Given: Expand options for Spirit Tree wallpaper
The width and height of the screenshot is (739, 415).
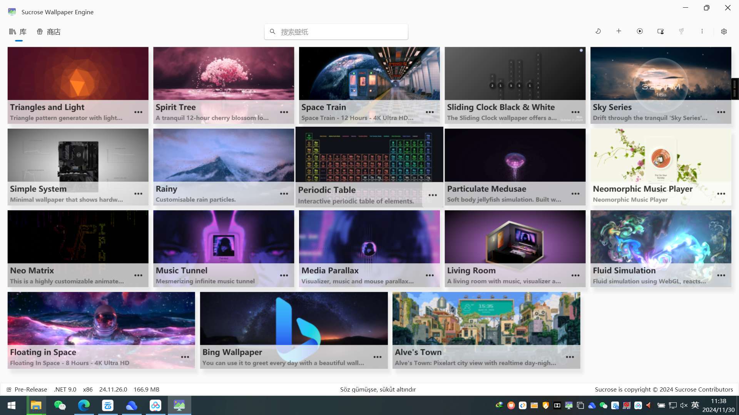Looking at the screenshot, I should pos(283,112).
